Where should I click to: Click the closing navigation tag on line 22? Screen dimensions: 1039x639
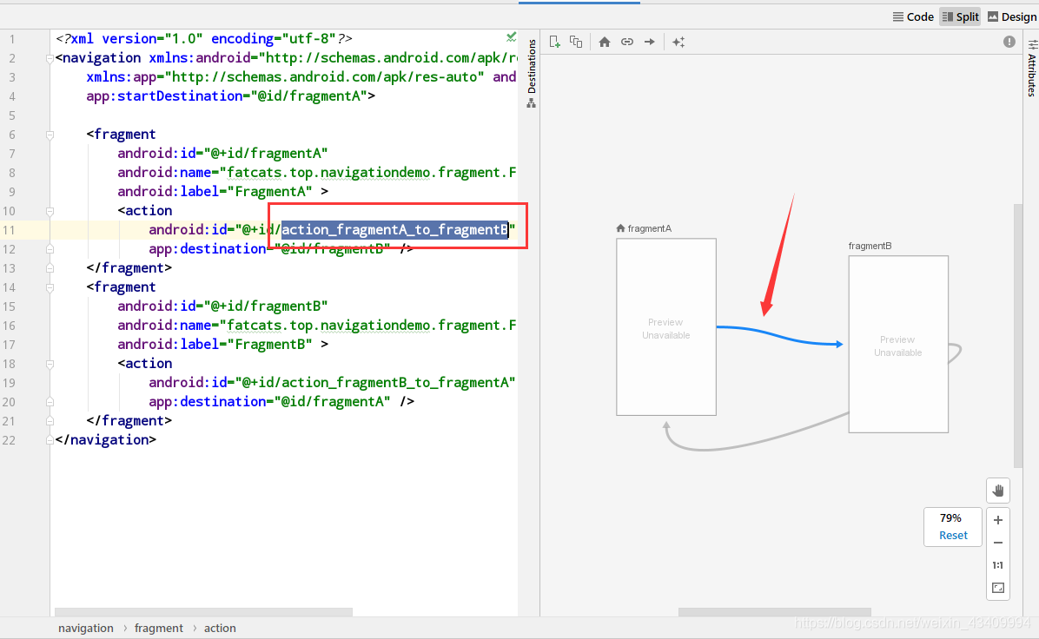point(106,439)
